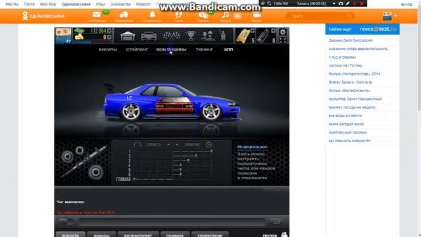Click the Odnoklassniki logo
The height and width of the screenshot is (237, 421).
(43, 16)
